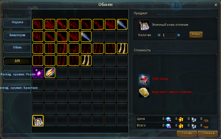Decrease quantity with the minus button
Screen dimensions: 221x139
(x=159, y=35)
